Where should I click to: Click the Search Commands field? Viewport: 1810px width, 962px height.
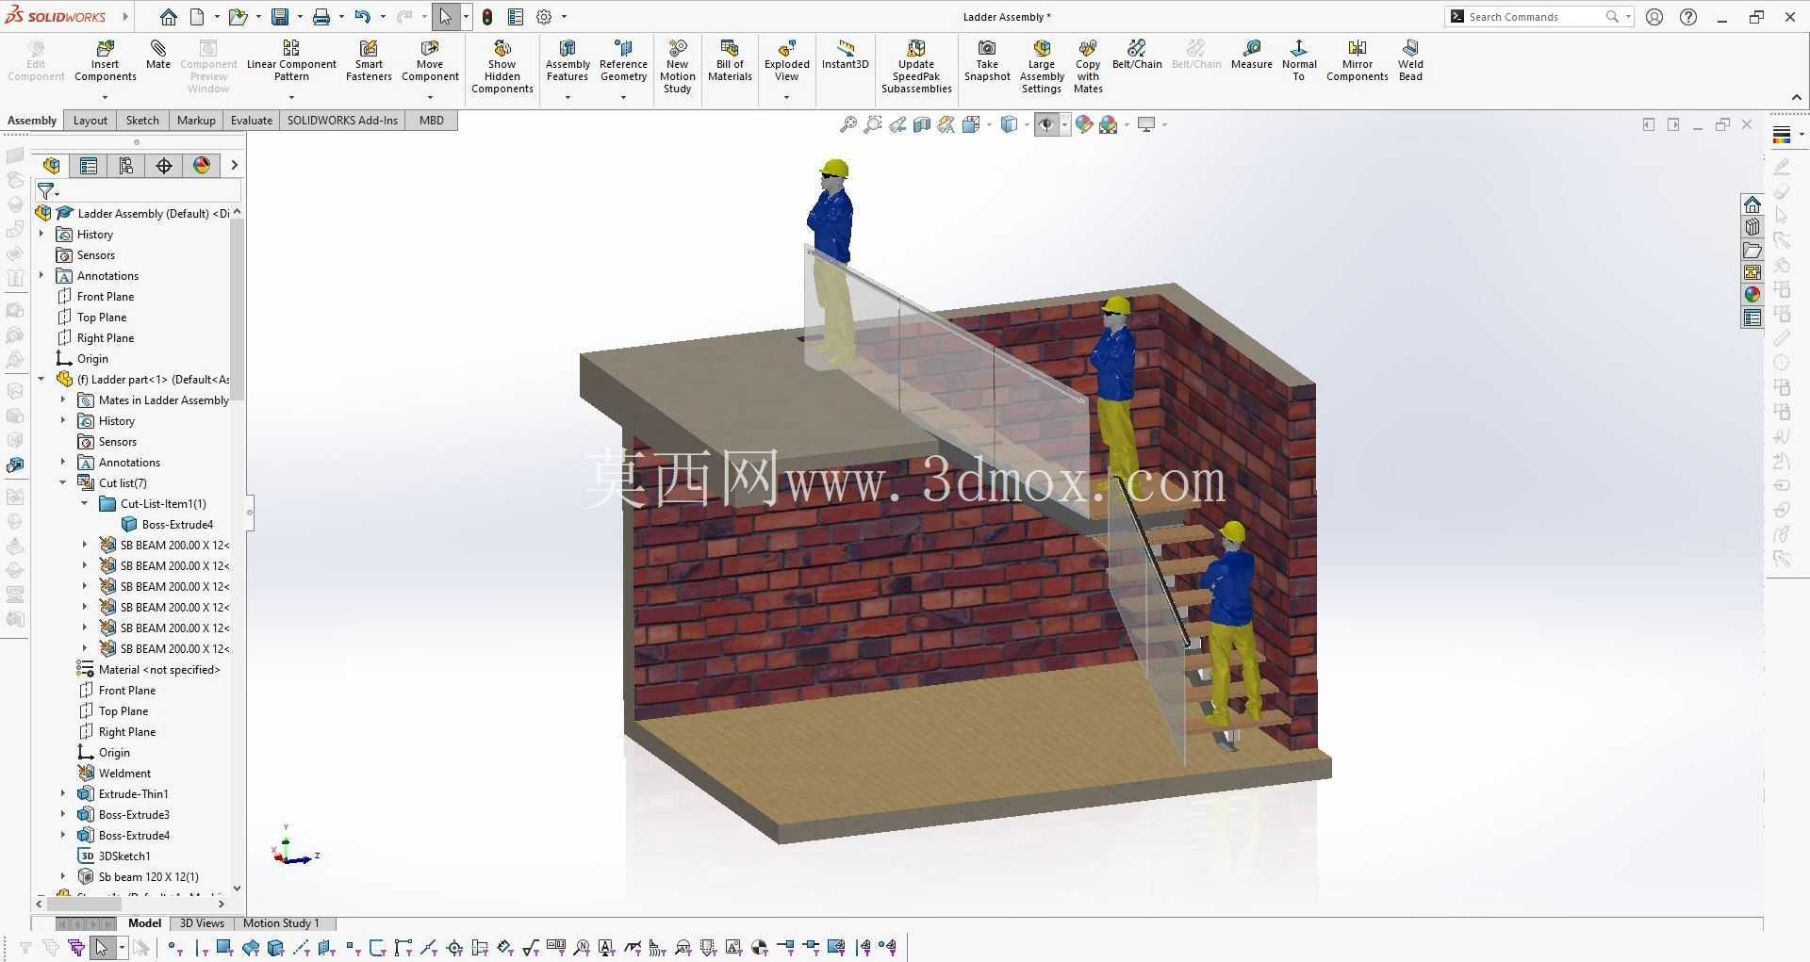[1537, 17]
